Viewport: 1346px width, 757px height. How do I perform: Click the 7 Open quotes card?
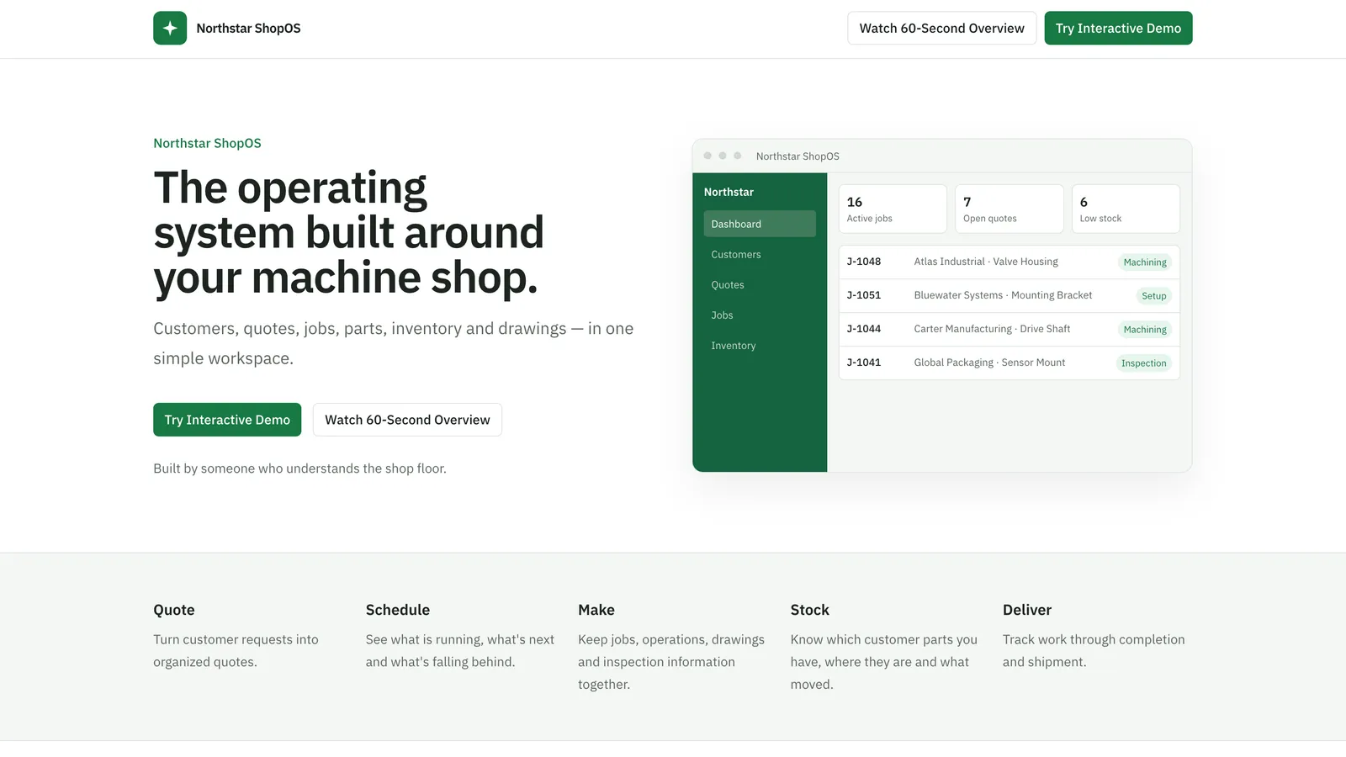point(1009,209)
